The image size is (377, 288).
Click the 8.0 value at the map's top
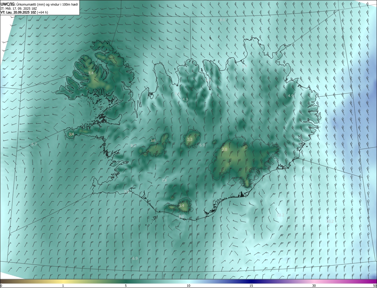[x=222, y=20]
